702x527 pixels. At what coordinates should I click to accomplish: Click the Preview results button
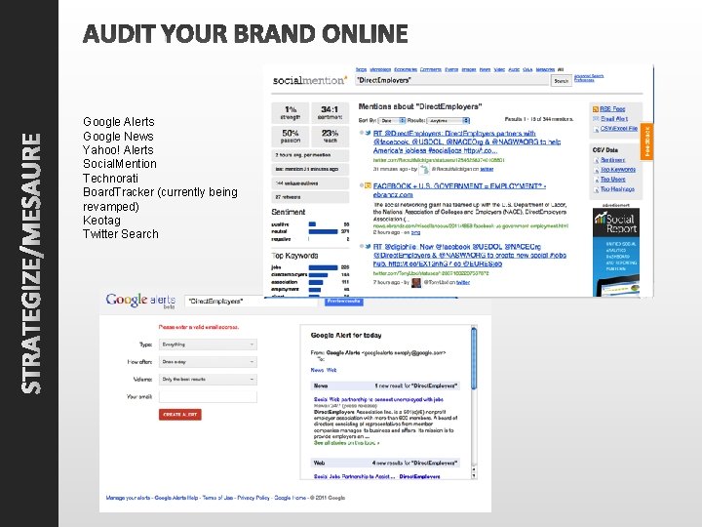coord(344,302)
